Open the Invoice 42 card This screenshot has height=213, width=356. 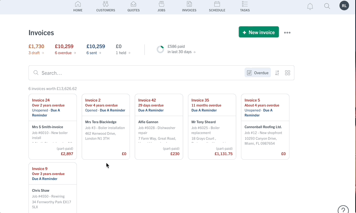click(x=159, y=127)
